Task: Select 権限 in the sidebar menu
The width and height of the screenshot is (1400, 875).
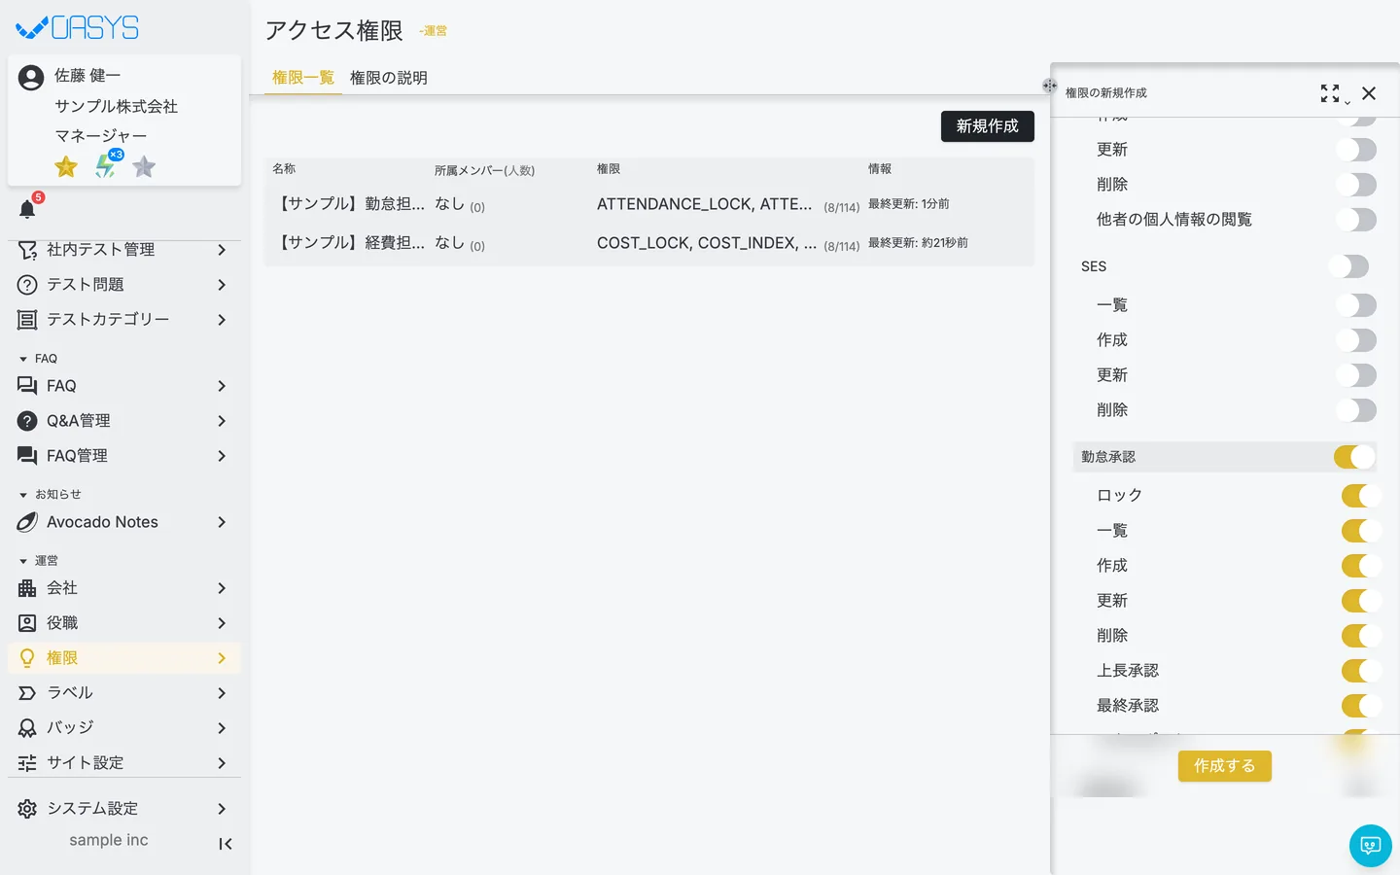Action: [x=124, y=658]
